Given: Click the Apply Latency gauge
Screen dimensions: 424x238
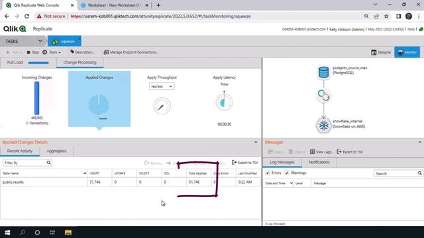Looking at the screenshot, I should [224, 102].
